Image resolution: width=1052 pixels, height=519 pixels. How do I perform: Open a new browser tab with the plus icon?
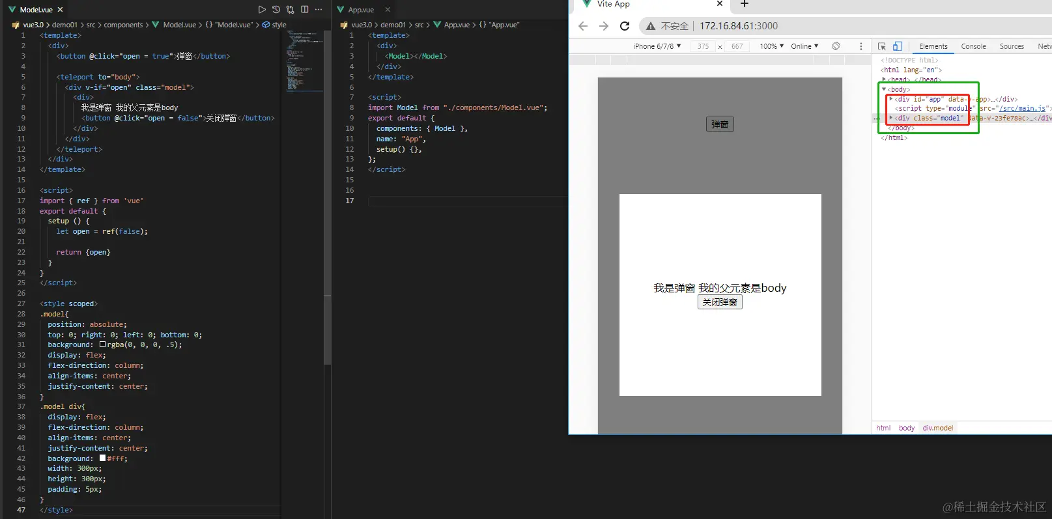click(745, 4)
